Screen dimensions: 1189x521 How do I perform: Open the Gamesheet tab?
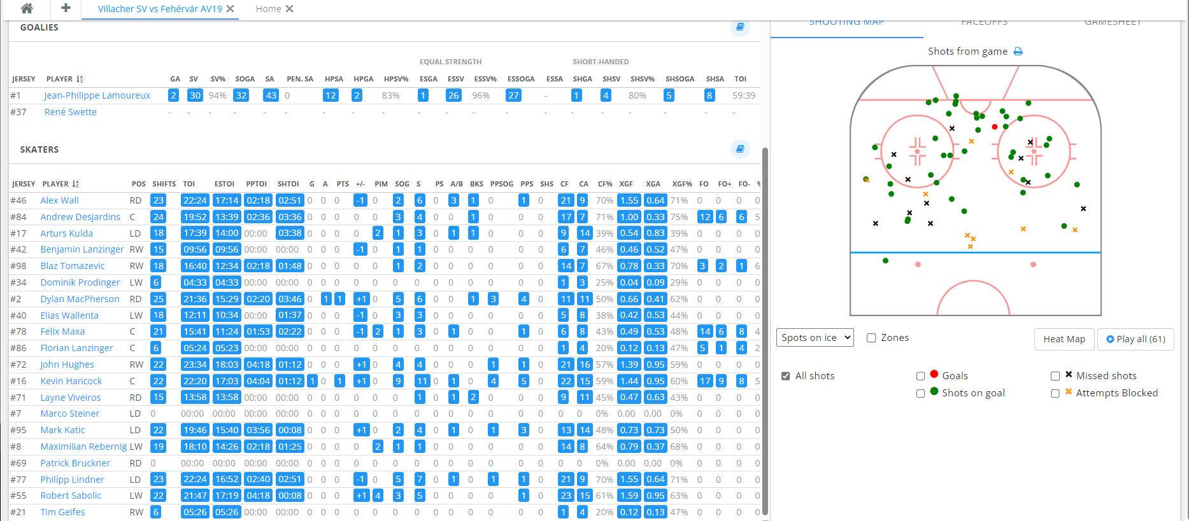point(1113,24)
